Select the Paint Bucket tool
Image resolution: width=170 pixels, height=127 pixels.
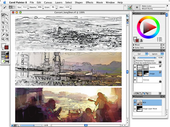[x=7, y=35]
